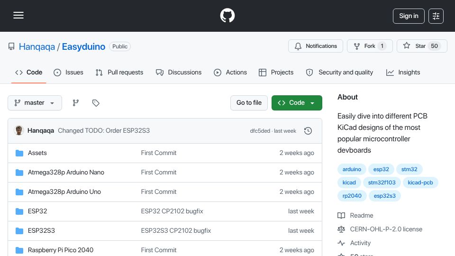Screen dimensions: 455x256
Task: Open commit author Hanqaqa link
Action: pos(41,131)
